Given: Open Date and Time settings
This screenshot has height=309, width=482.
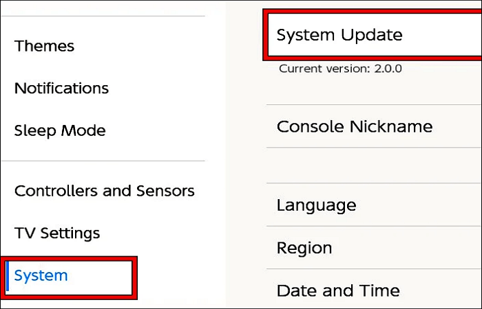Looking at the screenshot, I should (x=338, y=290).
